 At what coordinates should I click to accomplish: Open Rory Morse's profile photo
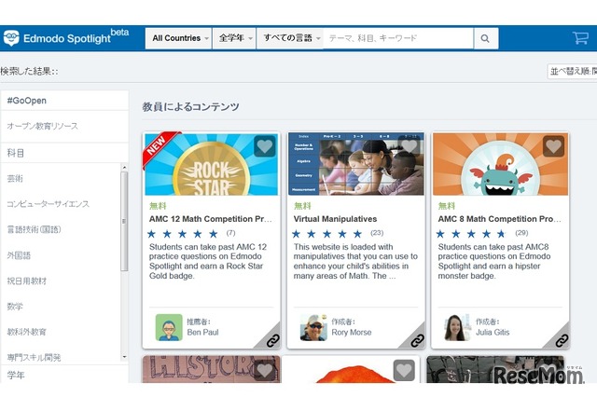(313, 327)
